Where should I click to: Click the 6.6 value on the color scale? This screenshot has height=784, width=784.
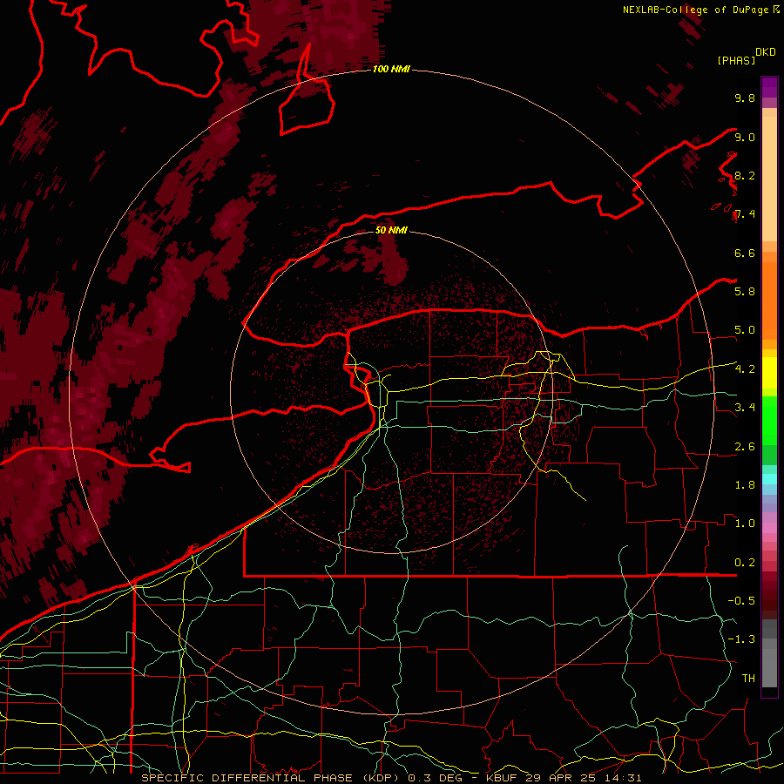coord(745,253)
